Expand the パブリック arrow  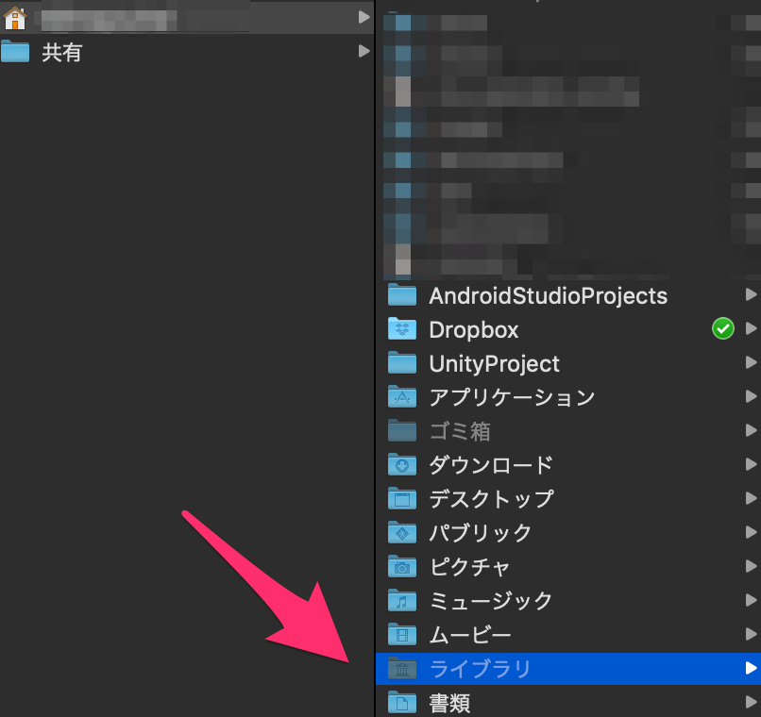(x=751, y=532)
